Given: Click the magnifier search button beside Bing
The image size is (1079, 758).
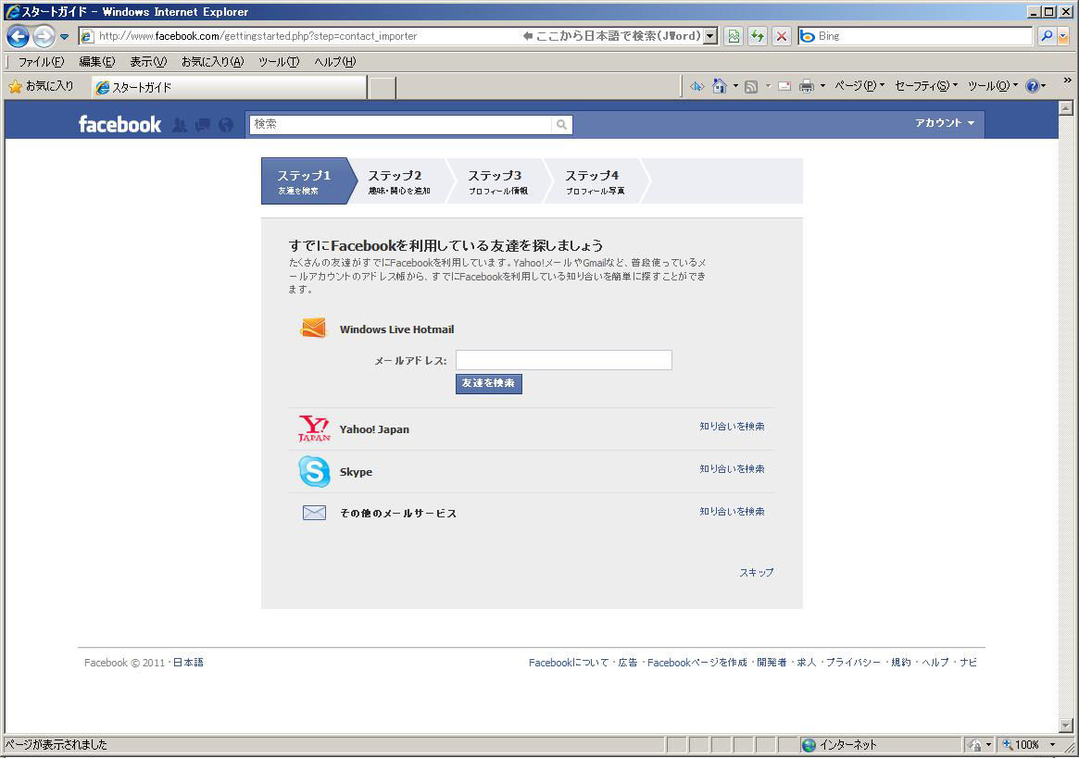Looking at the screenshot, I should (x=1047, y=36).
